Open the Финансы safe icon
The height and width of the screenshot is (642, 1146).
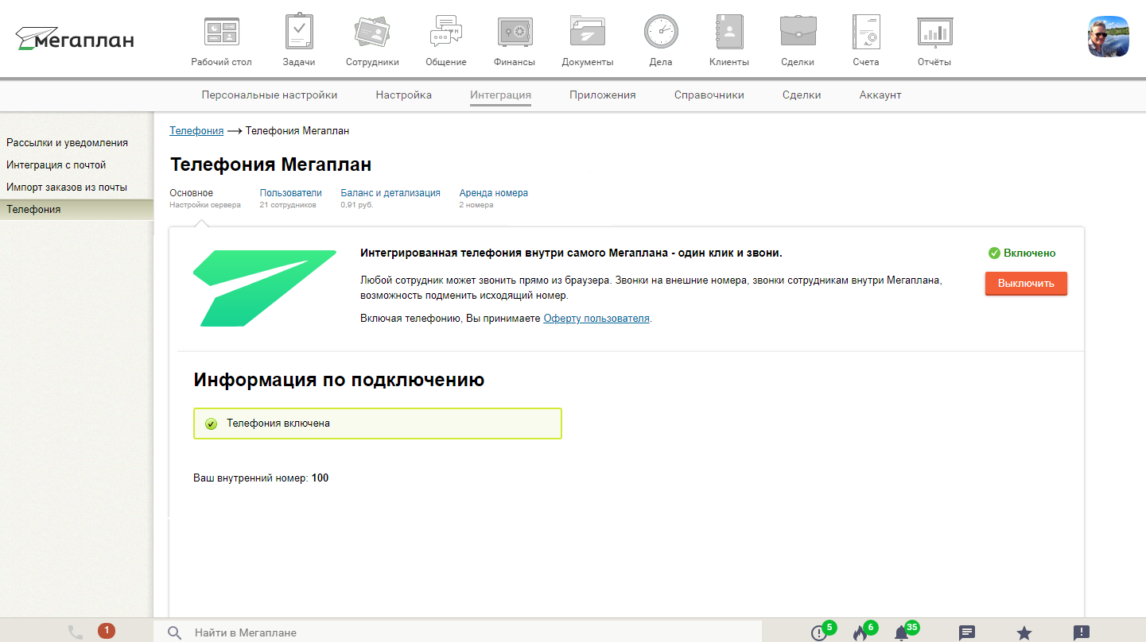[x=515, y=32]
